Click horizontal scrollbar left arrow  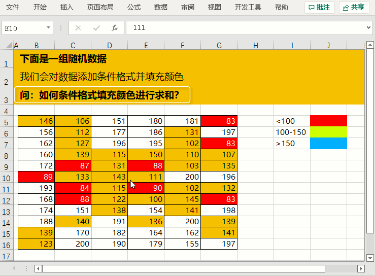click(x=38, y=268)
